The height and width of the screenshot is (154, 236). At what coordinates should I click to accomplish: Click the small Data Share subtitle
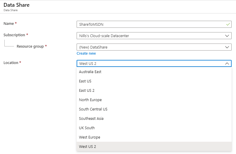(x=11, y=10)
